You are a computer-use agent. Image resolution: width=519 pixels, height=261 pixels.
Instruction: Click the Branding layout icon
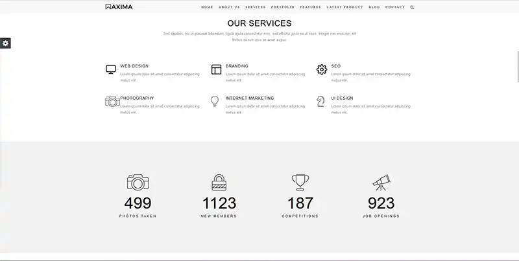tap(216, 69)
